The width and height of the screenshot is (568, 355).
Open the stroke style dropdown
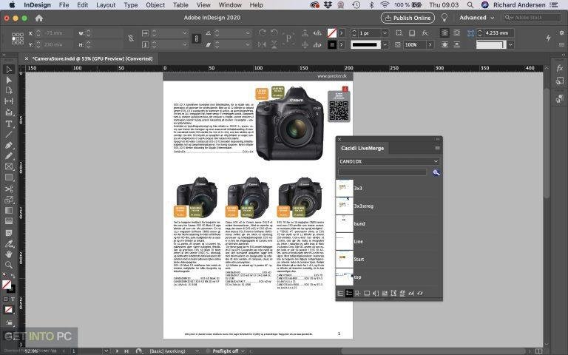pos(385,44)
